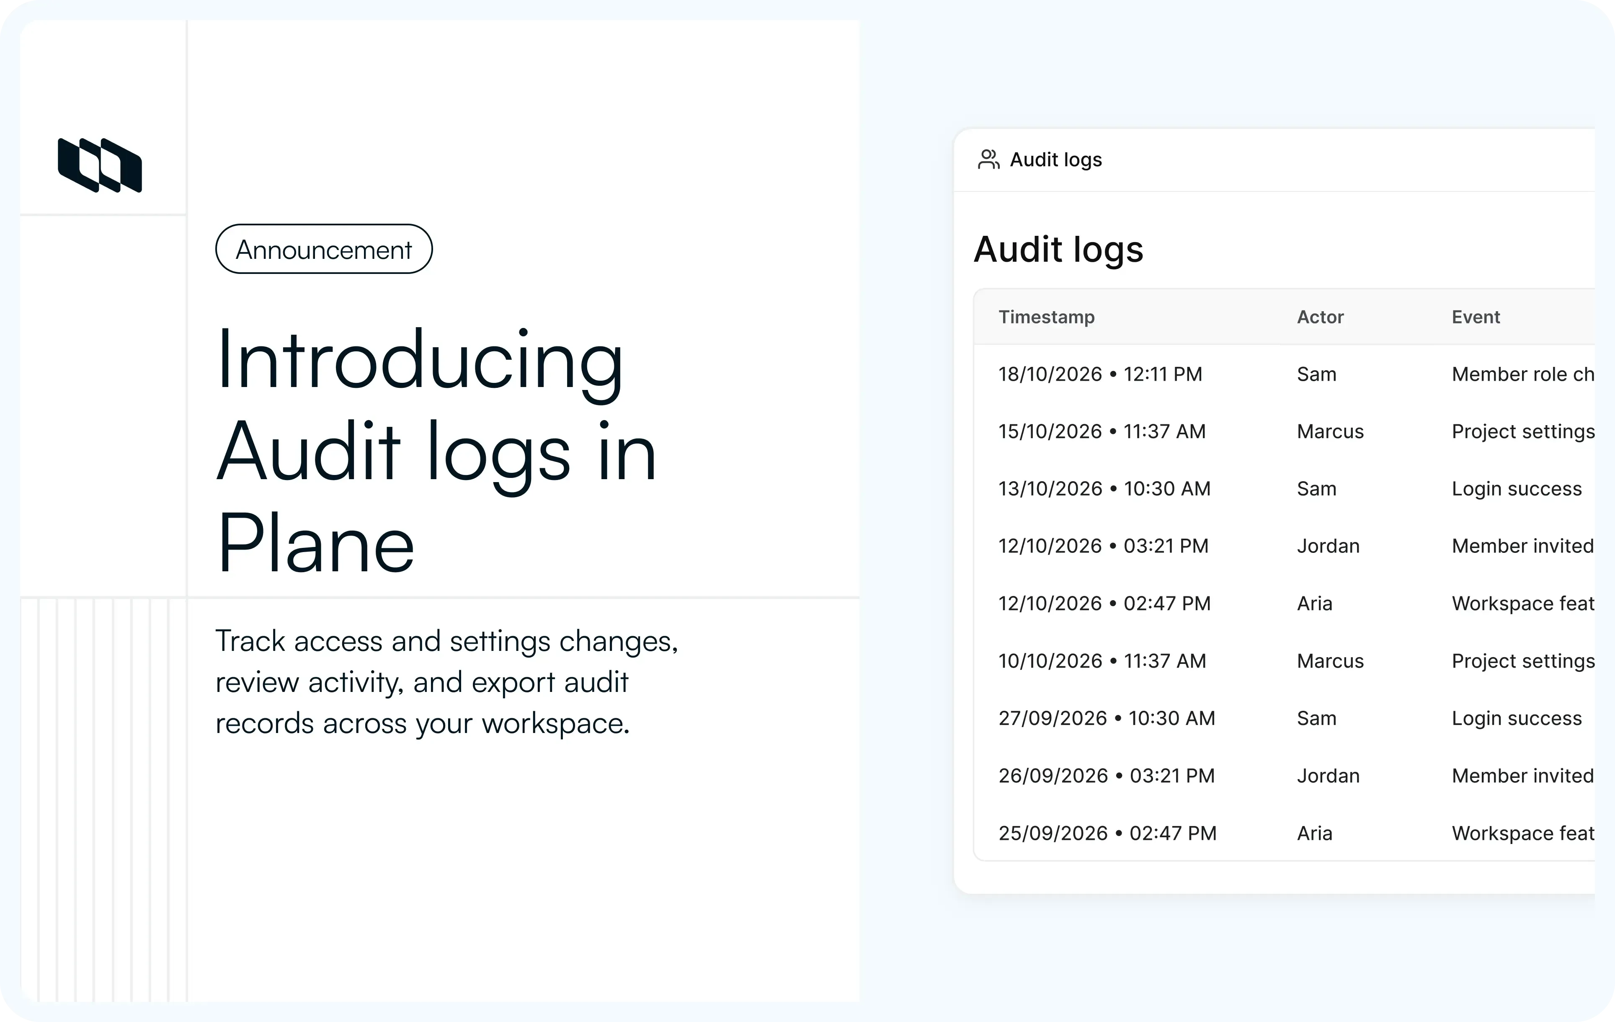Click the large Audit logs page heading

pos(1058,250)
